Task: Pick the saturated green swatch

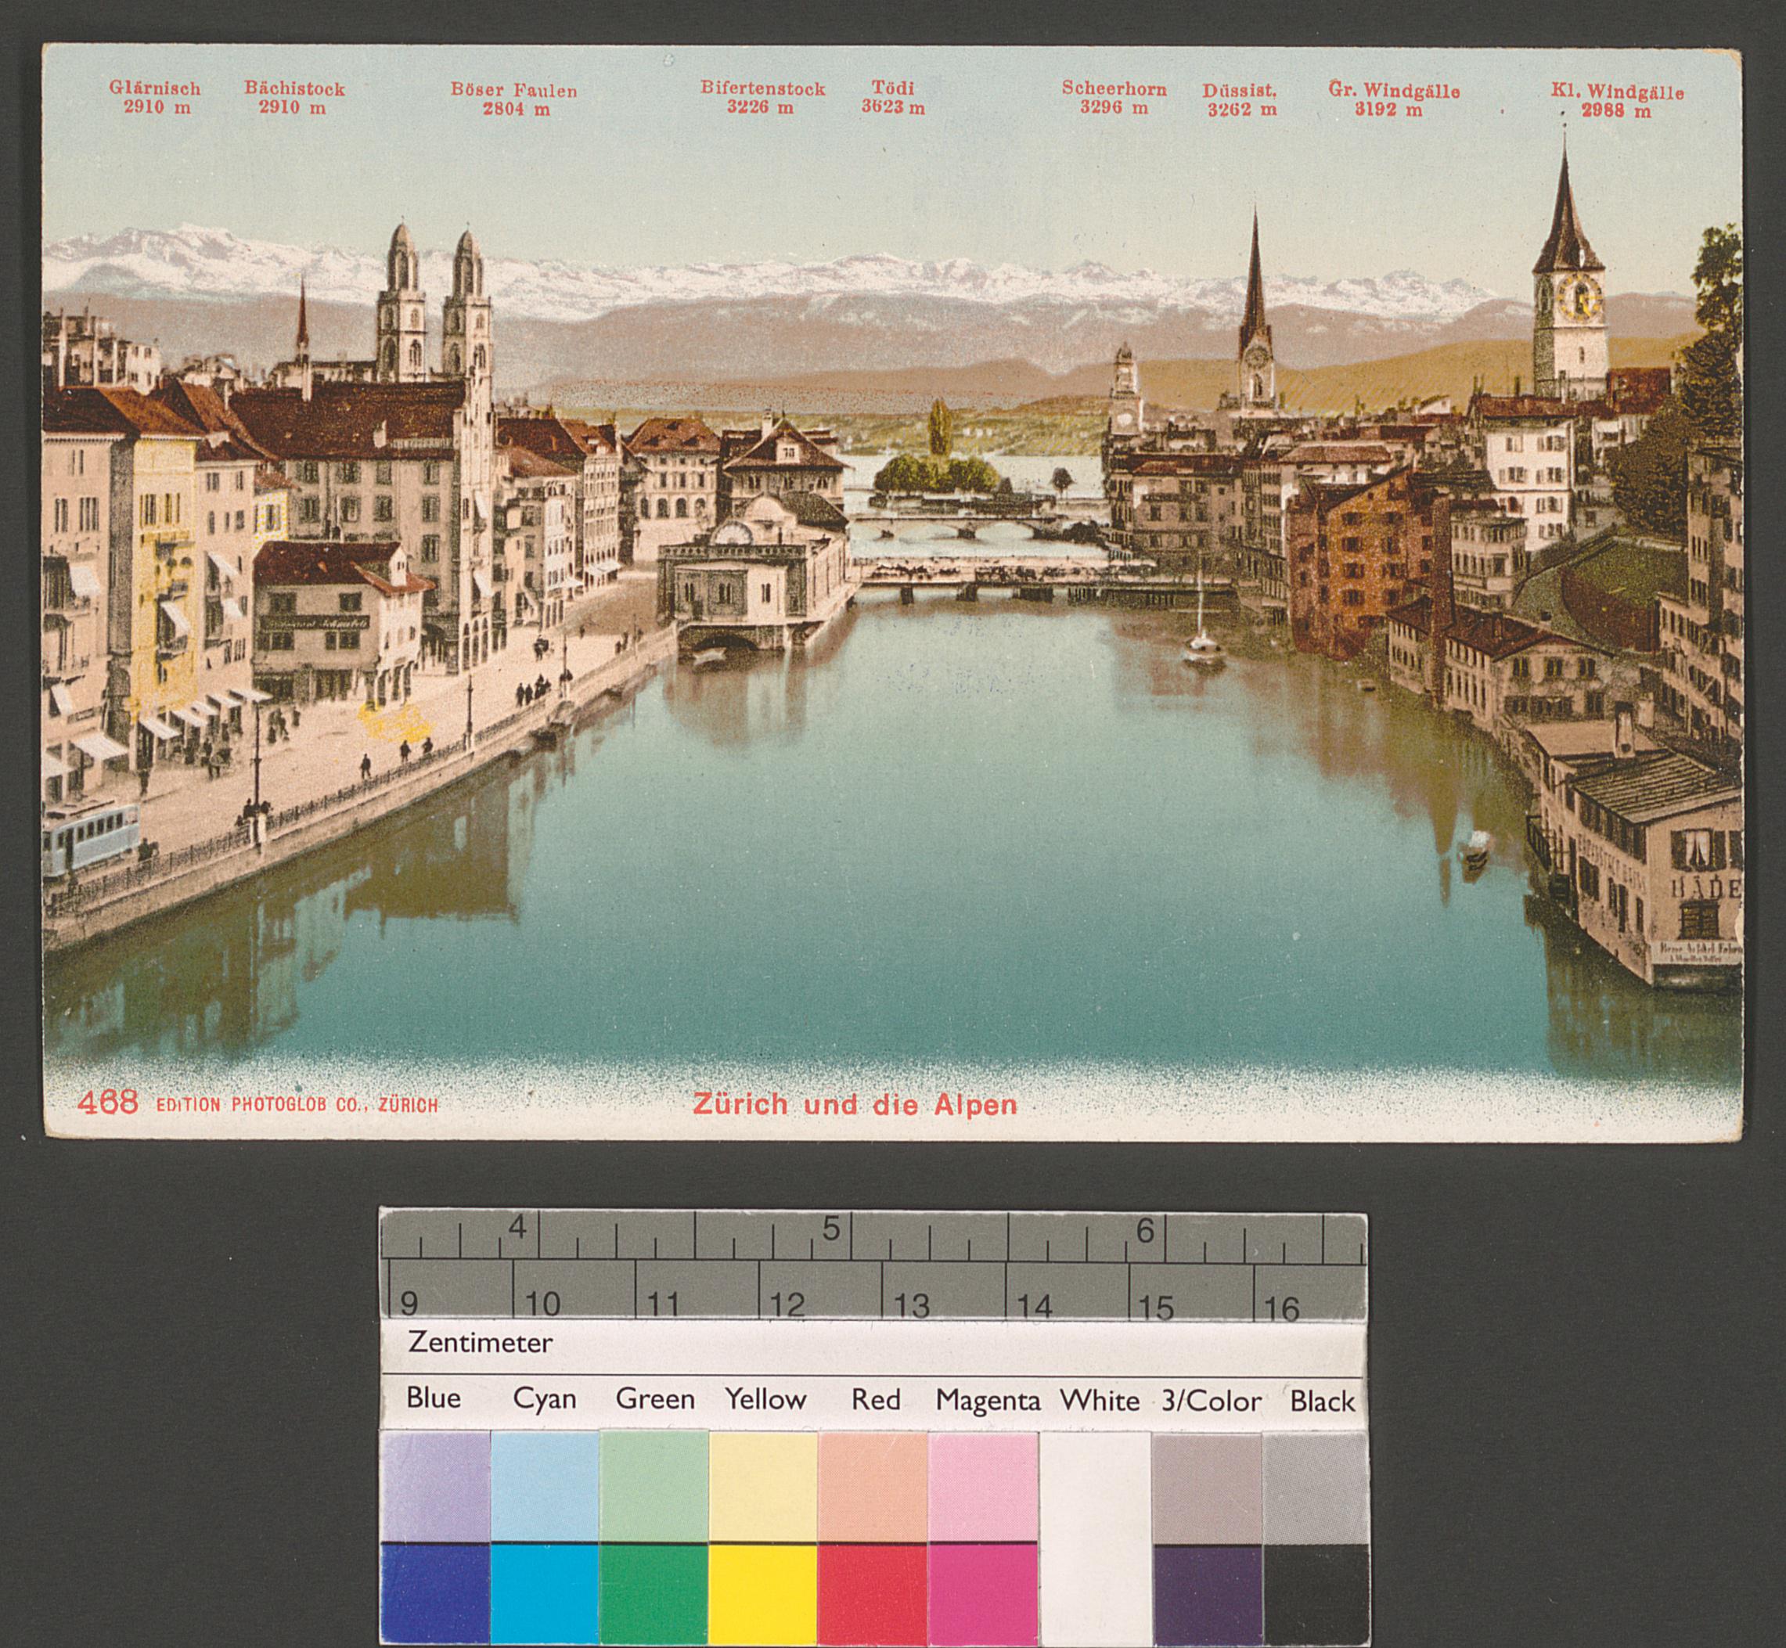Action: 655,1595
